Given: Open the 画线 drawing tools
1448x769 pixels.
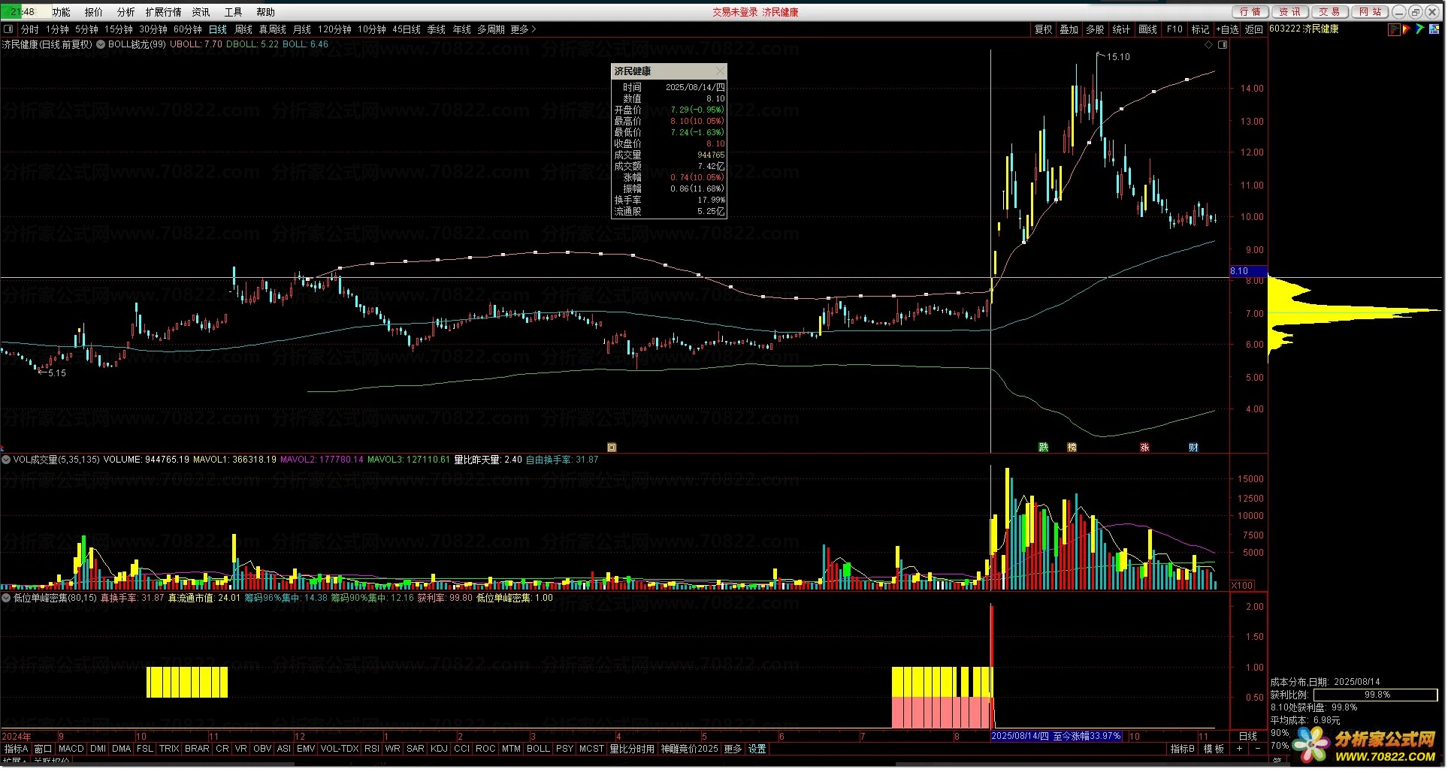Looking at the screenshot, I should [x=1148, y=29].
